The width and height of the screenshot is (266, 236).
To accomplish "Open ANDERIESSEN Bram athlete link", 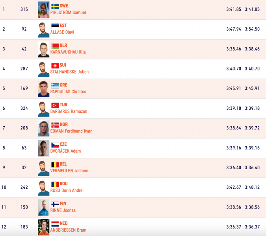I will coord(68,230).
